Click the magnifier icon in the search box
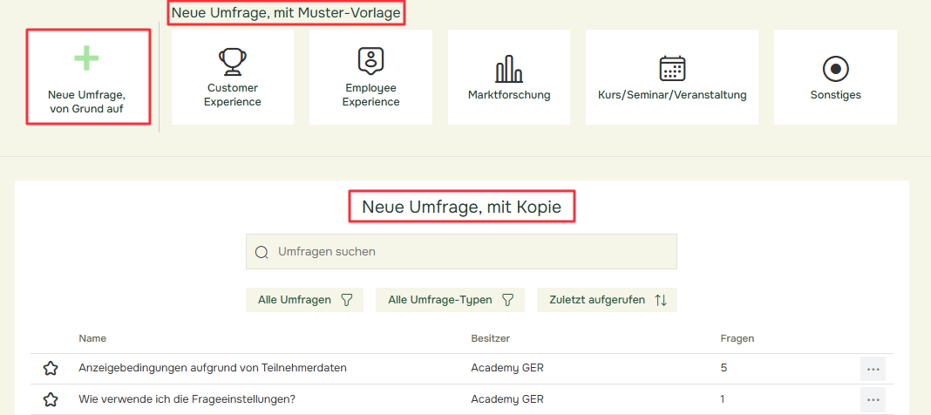The image size is (931, 415). click(x=262, y=252)
